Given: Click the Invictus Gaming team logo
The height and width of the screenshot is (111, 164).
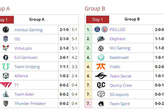Looking at the screenshot, I should 6,30.
